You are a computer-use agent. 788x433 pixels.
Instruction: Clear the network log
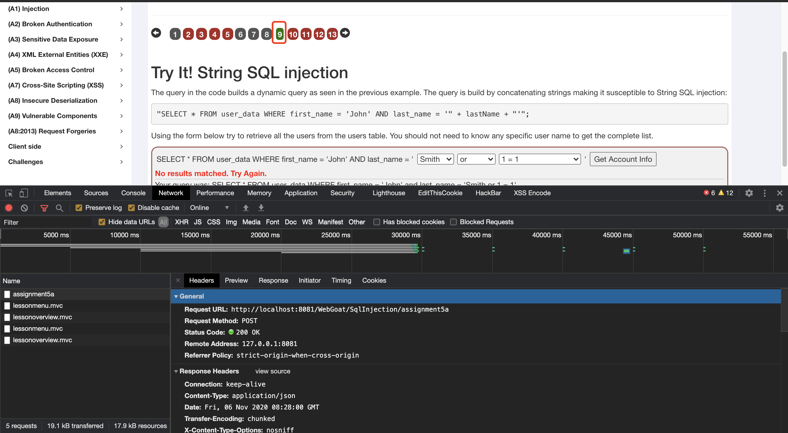tap(24, 208)
